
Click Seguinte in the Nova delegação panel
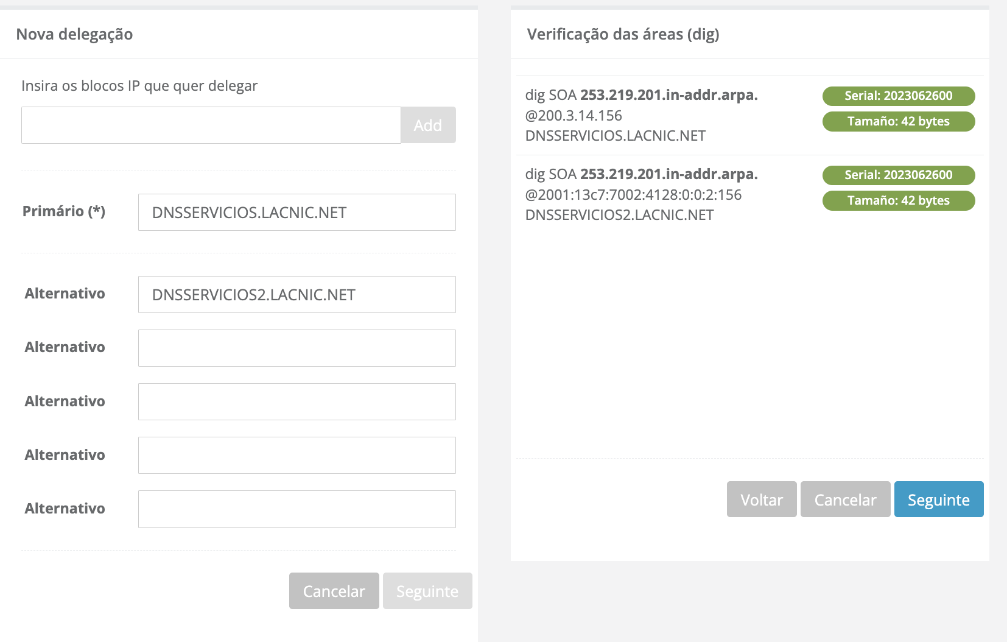pyautogui.click(x=427, y=591)
